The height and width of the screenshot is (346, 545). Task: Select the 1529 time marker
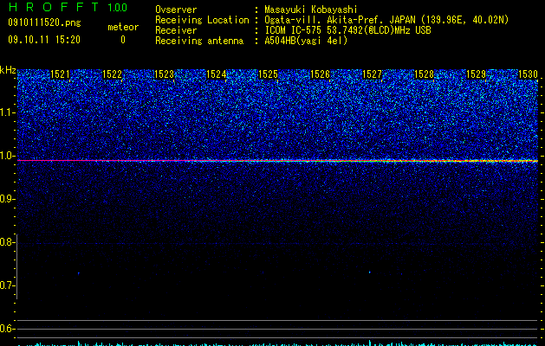477,74
